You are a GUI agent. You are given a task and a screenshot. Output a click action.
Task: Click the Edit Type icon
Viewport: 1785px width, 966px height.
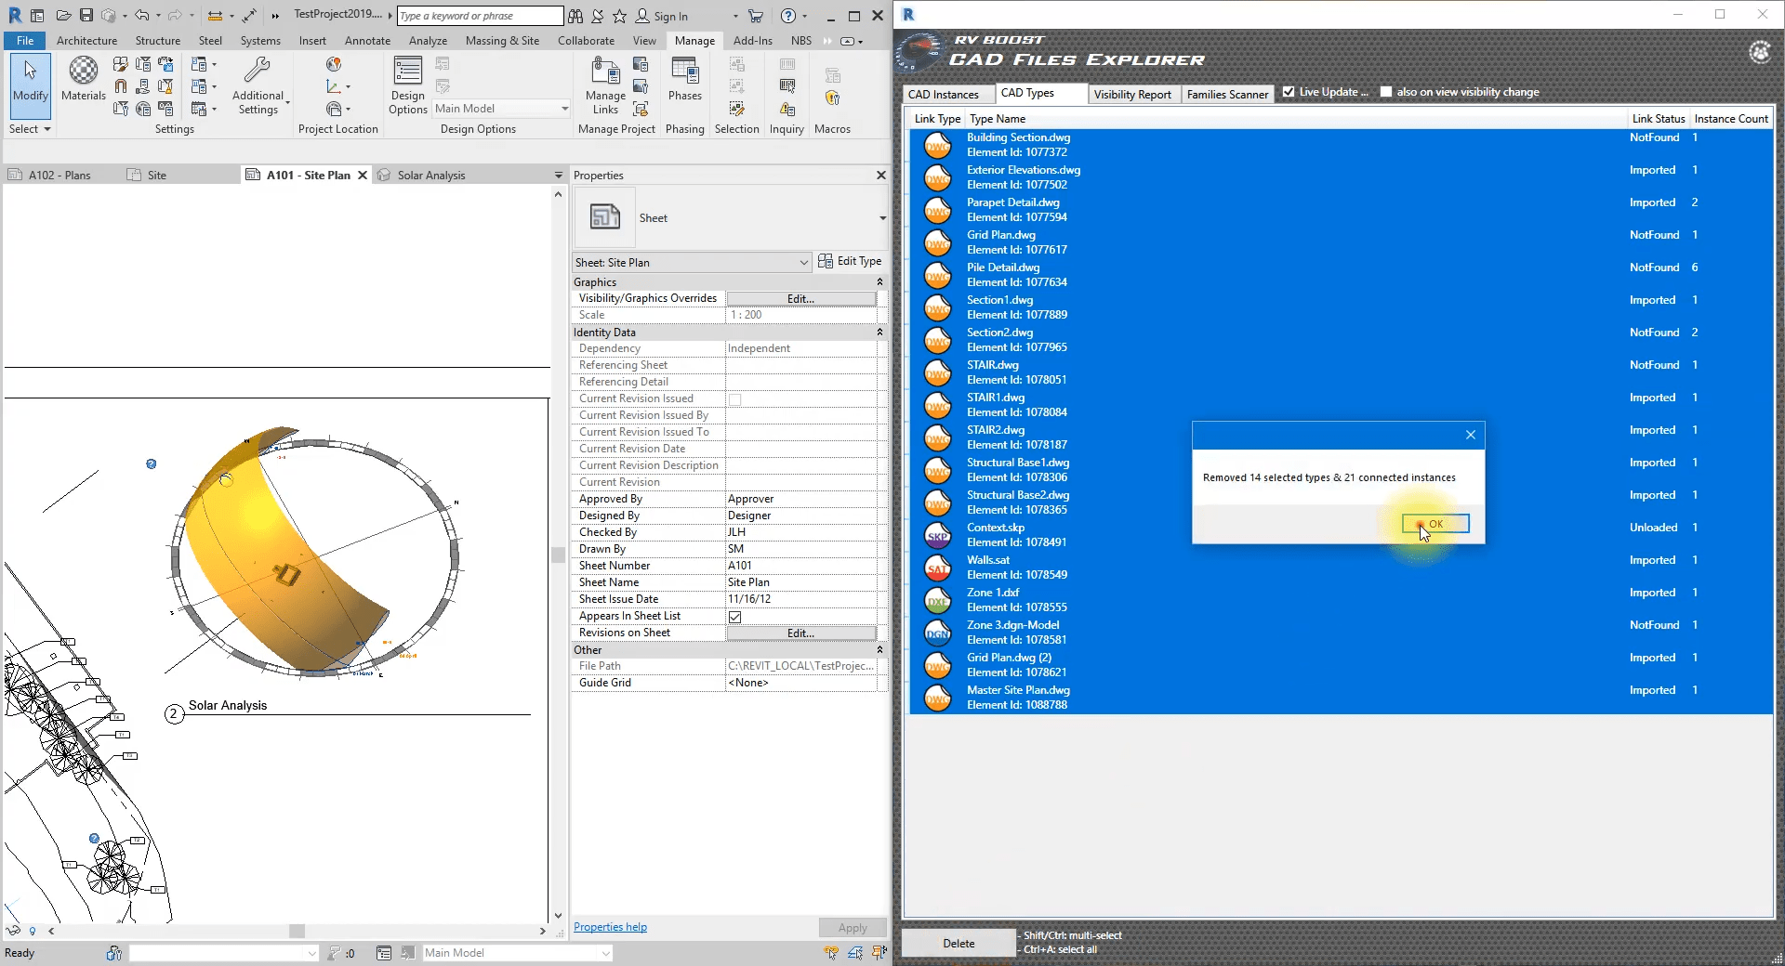(826, 261)
